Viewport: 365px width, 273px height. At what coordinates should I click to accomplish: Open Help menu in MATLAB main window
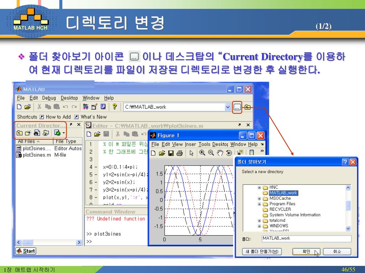[x=109, y=98]
